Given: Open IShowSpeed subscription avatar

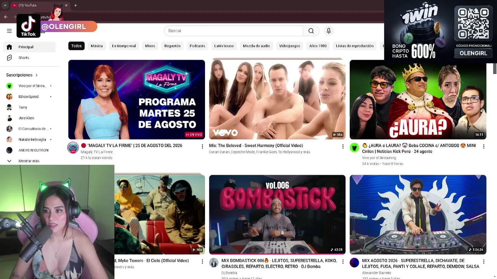Looking at the screenshot, I should coord(9,96).
